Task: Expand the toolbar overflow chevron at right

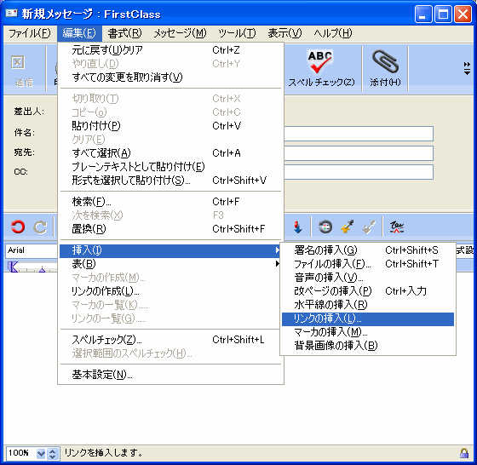Action: (x=467, y=68)
